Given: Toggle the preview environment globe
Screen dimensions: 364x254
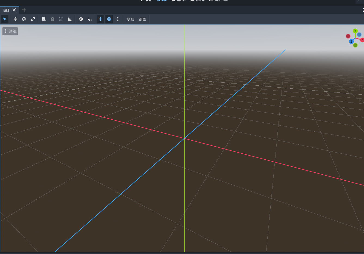Looking at the screenshot, I should pyautogui.click(x=109, y=19).
